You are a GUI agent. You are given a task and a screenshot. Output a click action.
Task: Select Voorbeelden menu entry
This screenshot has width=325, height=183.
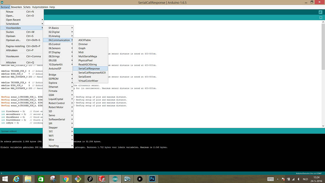pyautogui.click(x=22, y=28)
